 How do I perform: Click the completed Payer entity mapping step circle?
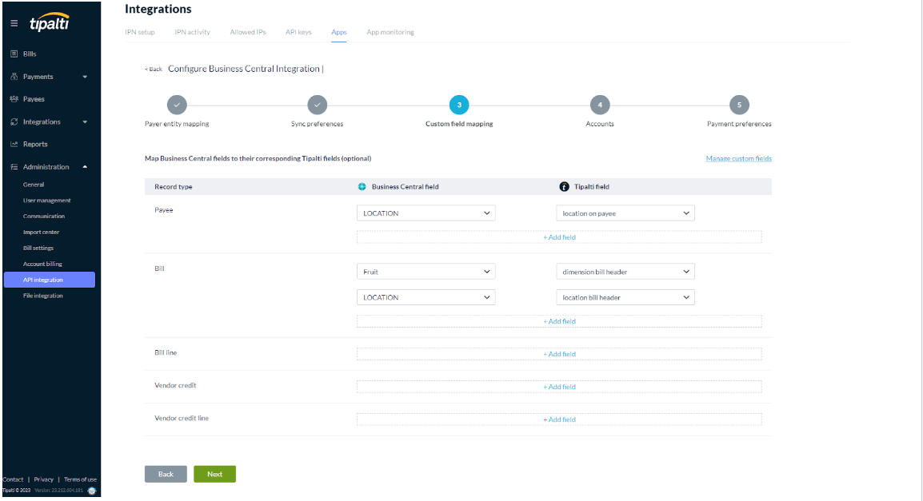click(x=177, y=105)
